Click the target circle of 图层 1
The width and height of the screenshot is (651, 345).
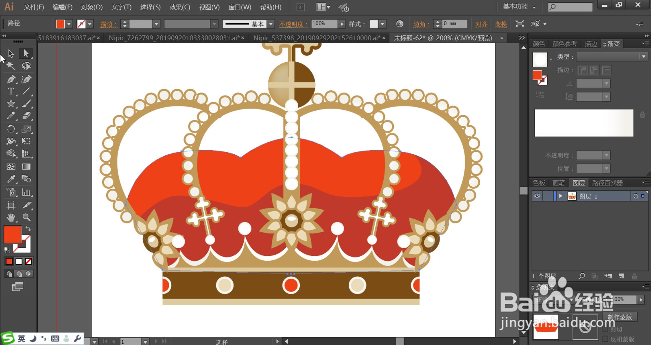click(x=636, y=196)
